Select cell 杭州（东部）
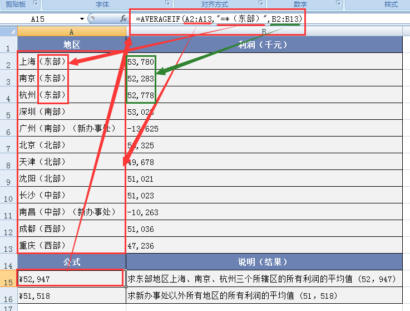This screenshot has height=311, width=410. (72, 95)
